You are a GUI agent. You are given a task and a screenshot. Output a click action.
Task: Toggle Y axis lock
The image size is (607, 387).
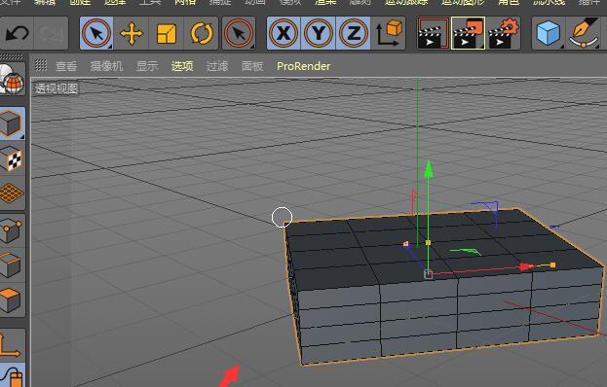(319, 33)
